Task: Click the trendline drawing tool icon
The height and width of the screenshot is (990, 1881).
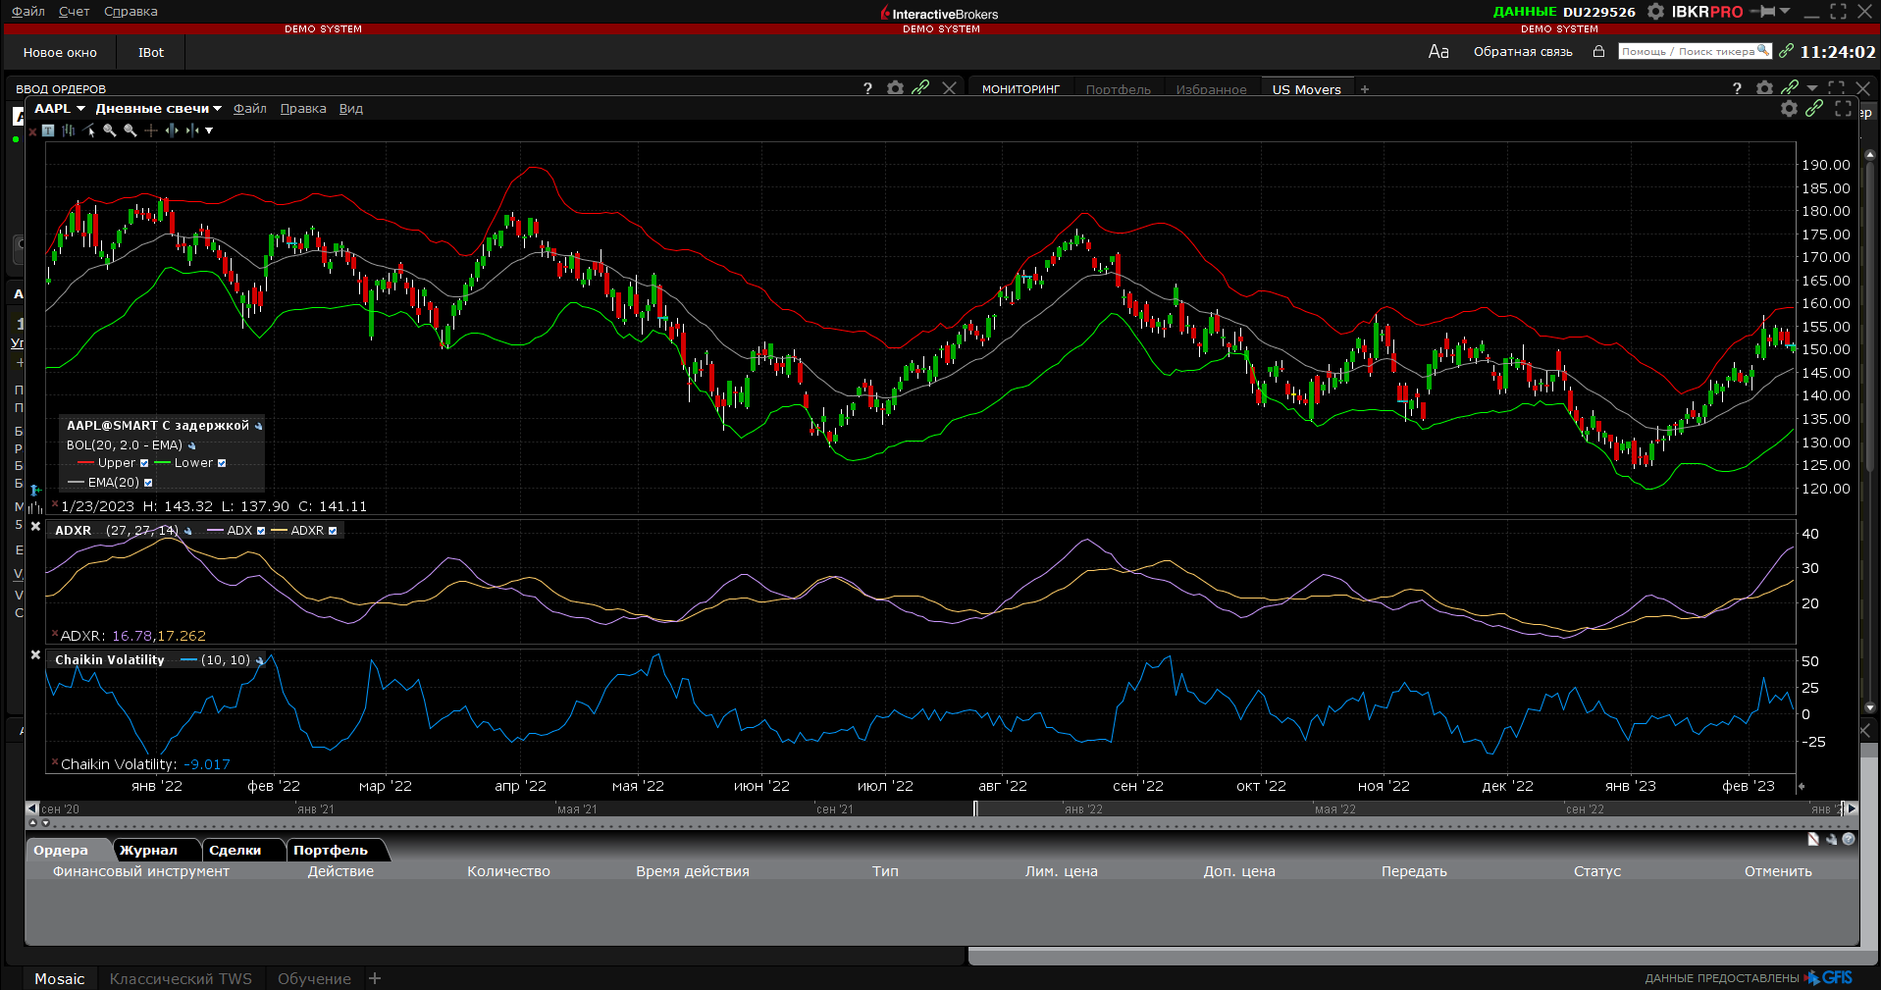Action: click(89, 130)
